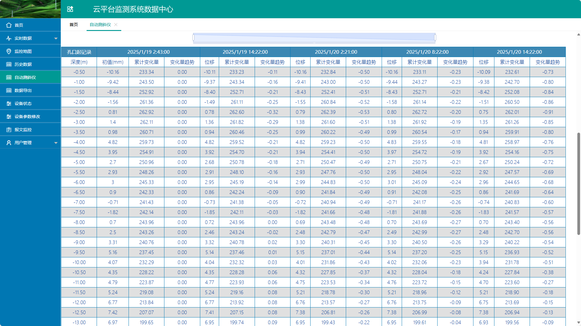
Task: Close the 自动测斜仪 tab
Action: pyautogui.click(x=116, y=25)
